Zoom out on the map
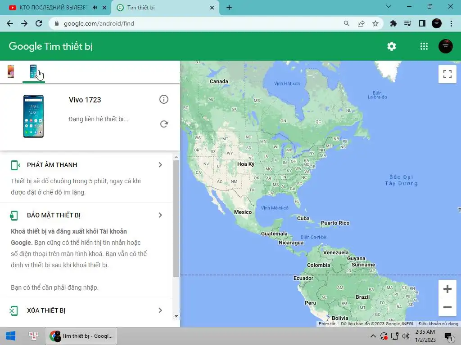This screenshot has height=345, width=461. 447,307
